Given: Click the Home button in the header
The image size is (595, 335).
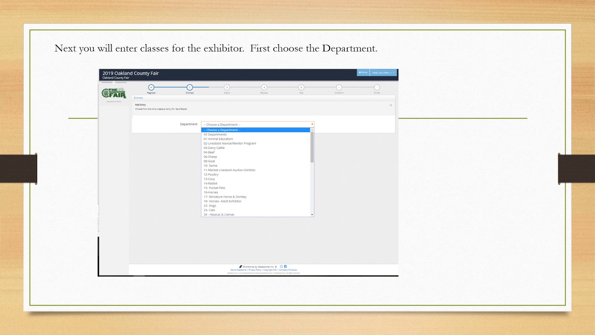Looking at the screenshot, I should (363, 73).
